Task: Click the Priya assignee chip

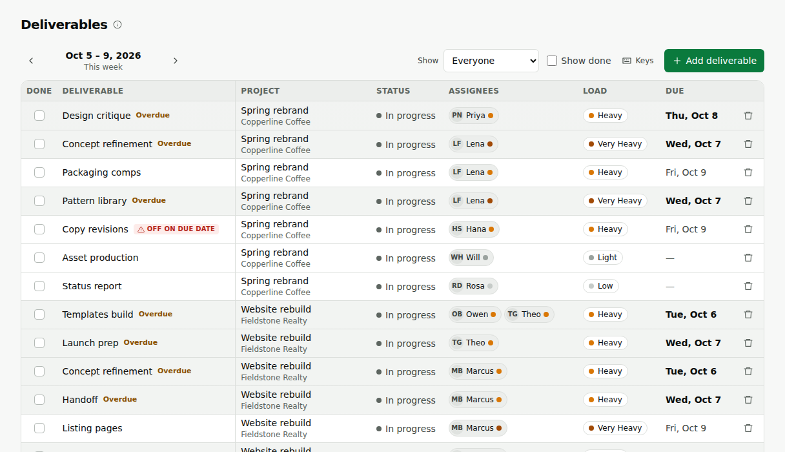Action: (x=473, y=116)
